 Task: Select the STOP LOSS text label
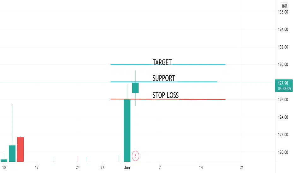(x=165, y=95)
